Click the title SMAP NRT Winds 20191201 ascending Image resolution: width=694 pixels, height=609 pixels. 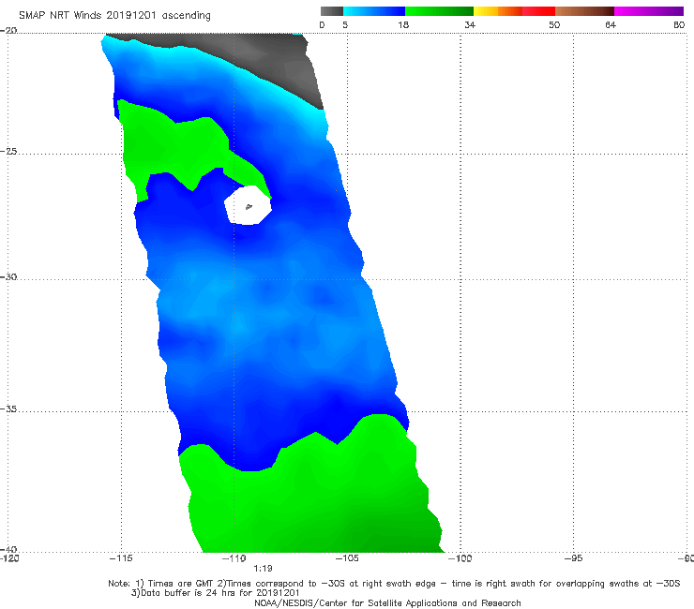114,15
